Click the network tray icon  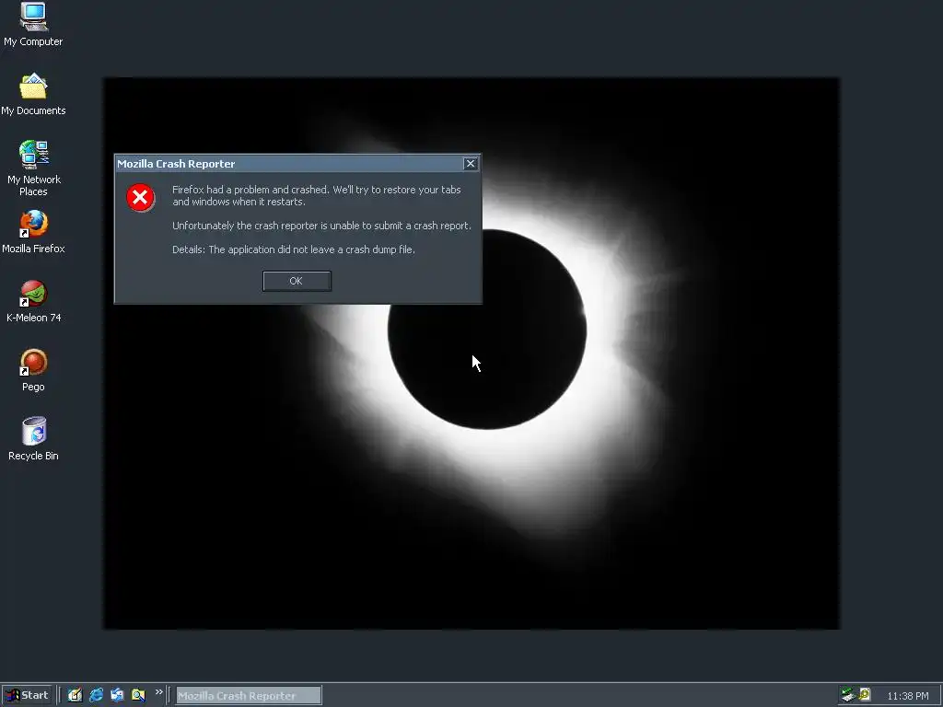coord(848,695)
